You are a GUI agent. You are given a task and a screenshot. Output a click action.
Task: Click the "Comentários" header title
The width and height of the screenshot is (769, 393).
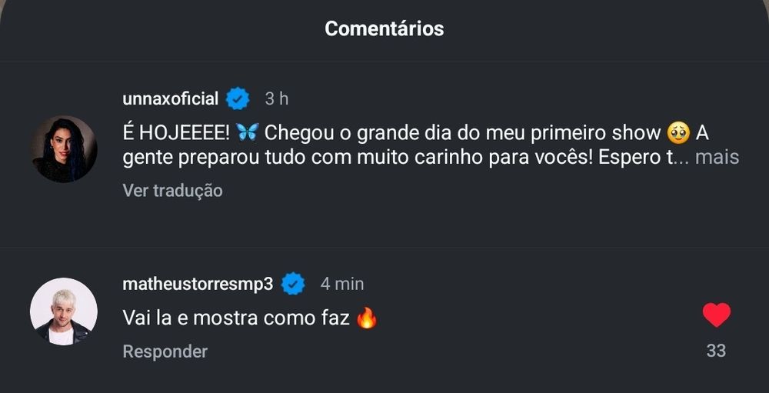[x=384, y=28]
